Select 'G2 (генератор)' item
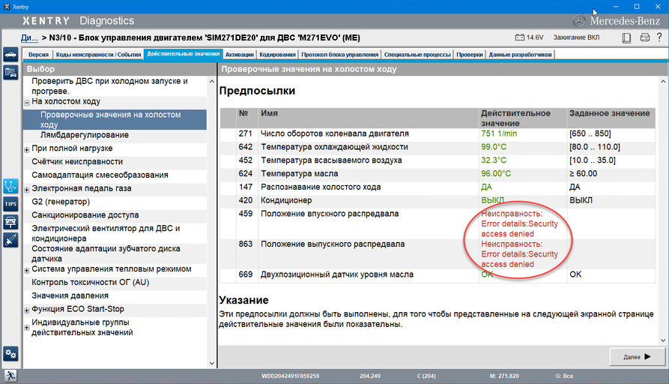 pos(61,202)
